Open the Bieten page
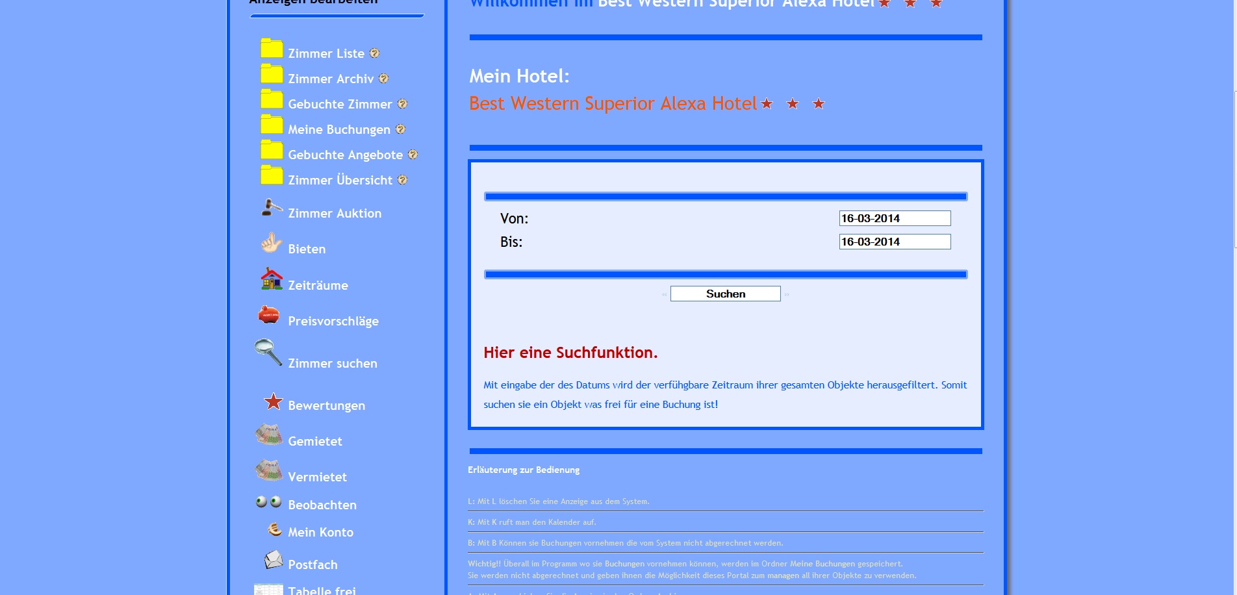 tap(307, 249)
